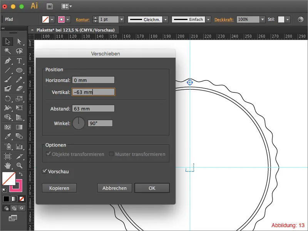This screenshot has width=308, height=231.
Task: Select the Magic Wand tool
Action: [x=7, y=51]
